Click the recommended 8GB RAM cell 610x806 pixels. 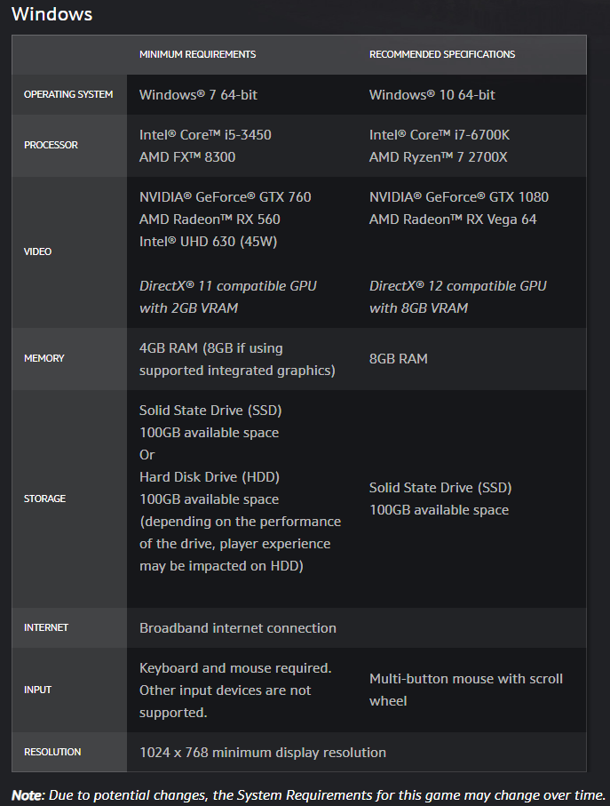tap(399, 359)
